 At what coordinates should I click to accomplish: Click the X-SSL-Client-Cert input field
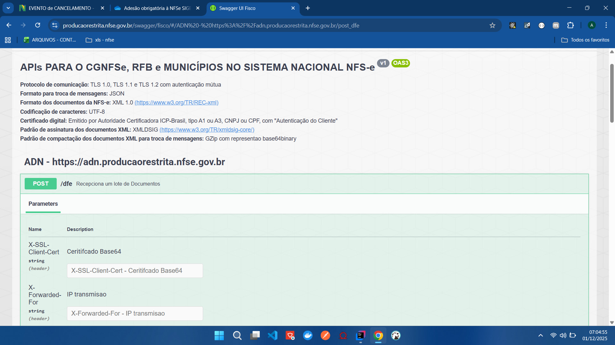click(x=135, y=271)
